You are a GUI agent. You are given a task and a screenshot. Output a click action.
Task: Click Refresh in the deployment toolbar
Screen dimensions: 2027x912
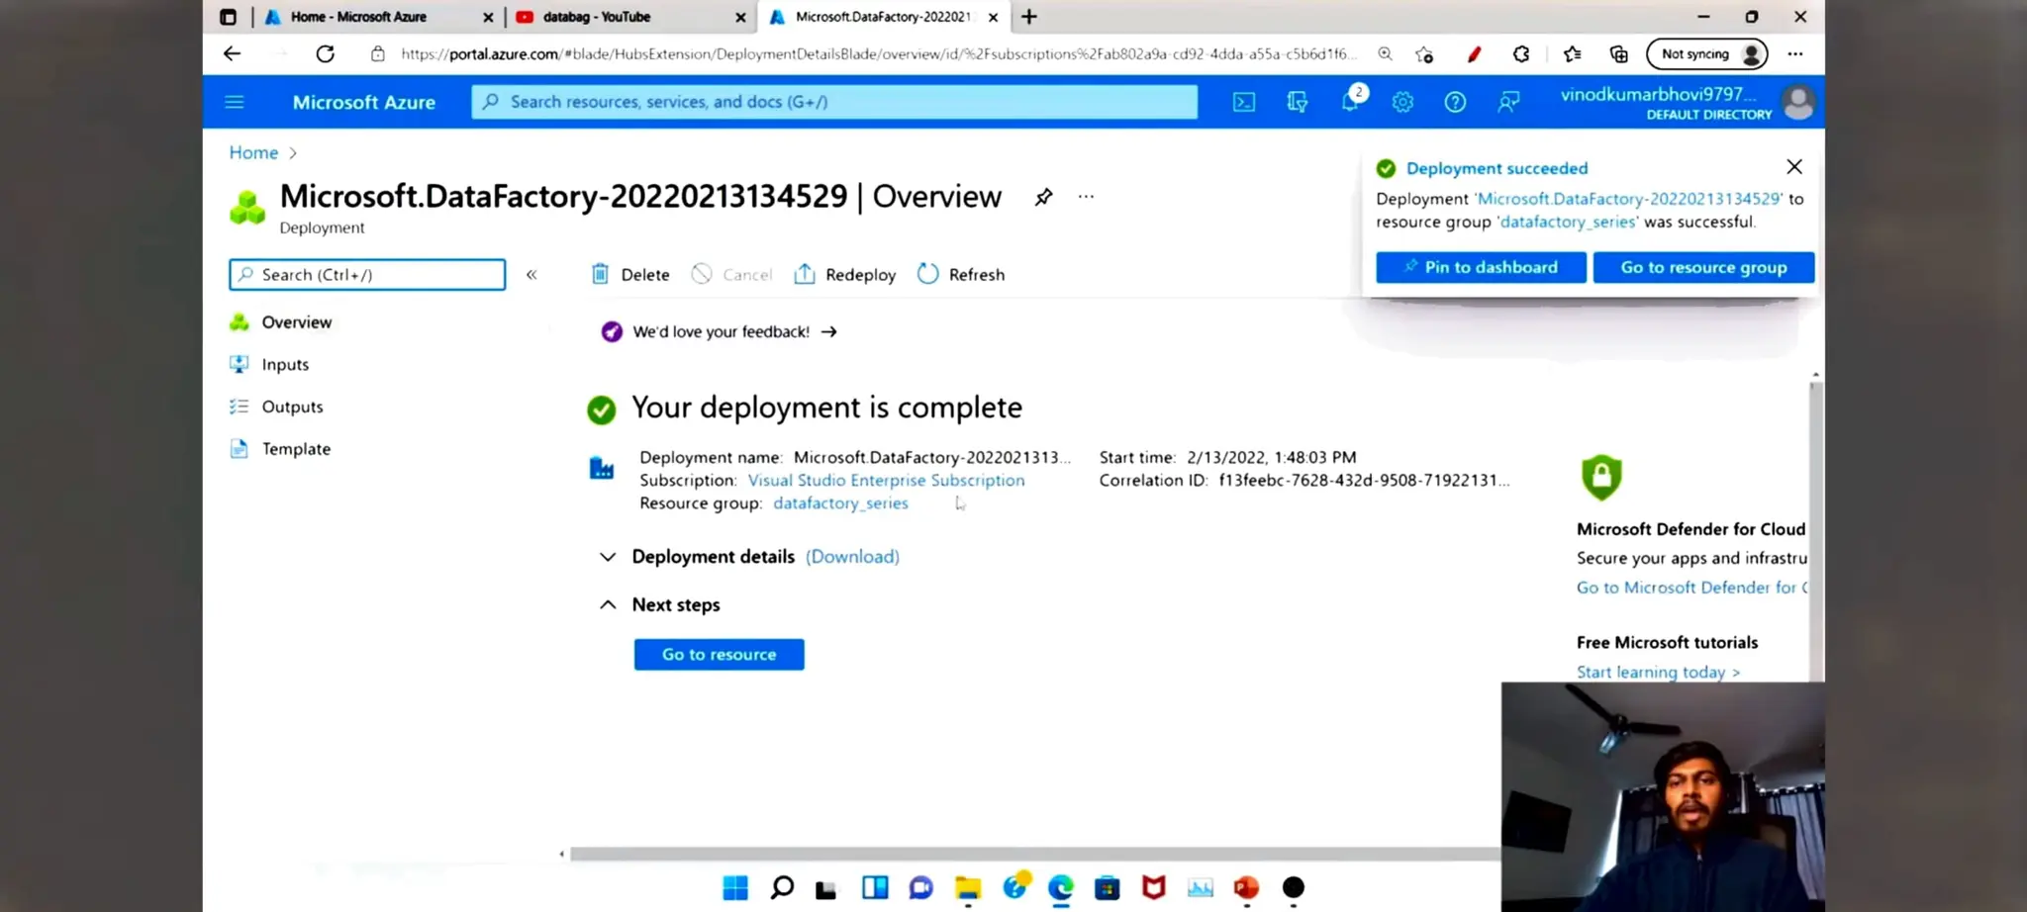click(x=961, y=275)
